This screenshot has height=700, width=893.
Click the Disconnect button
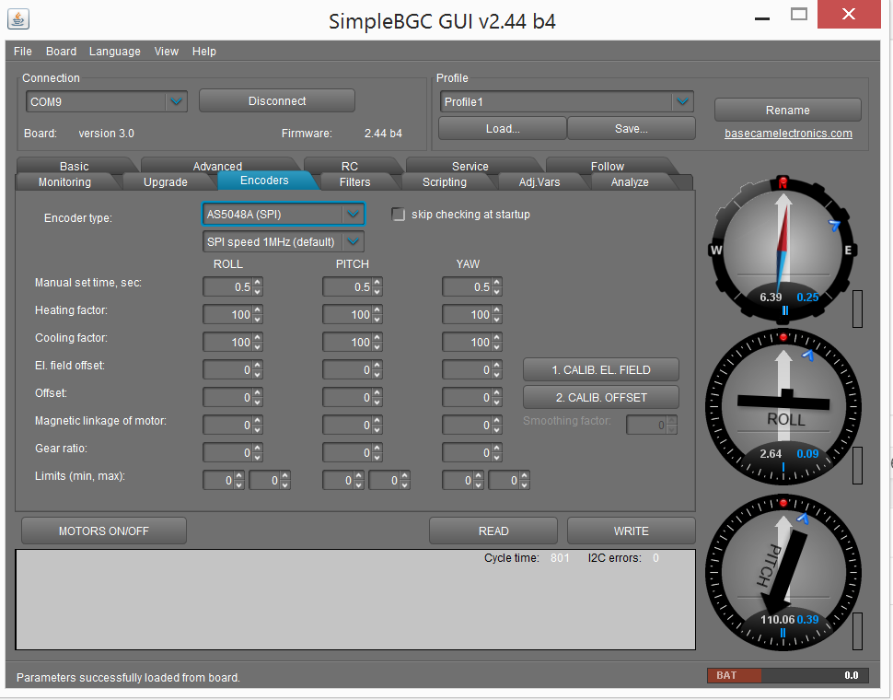click(277, 100)
